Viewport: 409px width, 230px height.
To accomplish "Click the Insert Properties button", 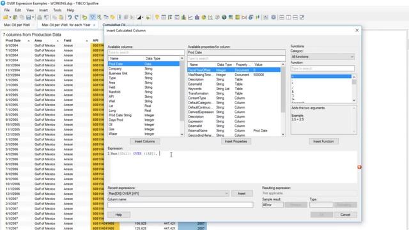I will pyautogui.click(x=236, y=141).
